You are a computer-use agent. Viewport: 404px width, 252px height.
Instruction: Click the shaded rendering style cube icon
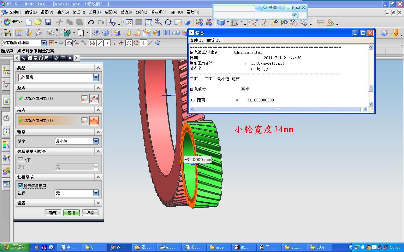point(221,22)
